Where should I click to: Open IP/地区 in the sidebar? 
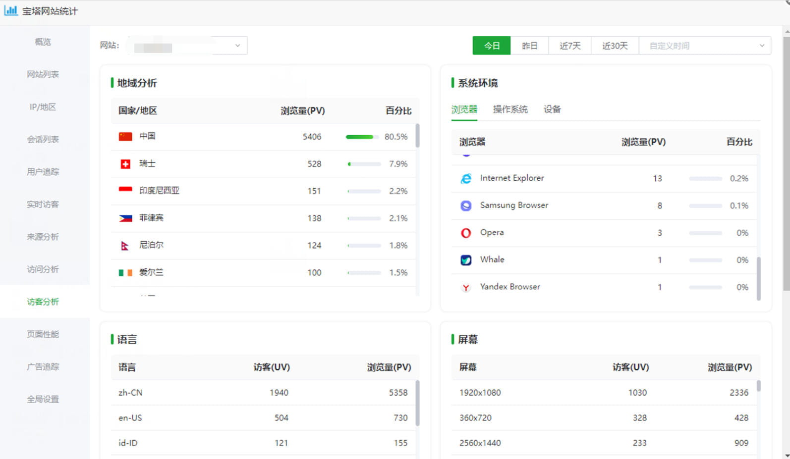pos(43,107)
